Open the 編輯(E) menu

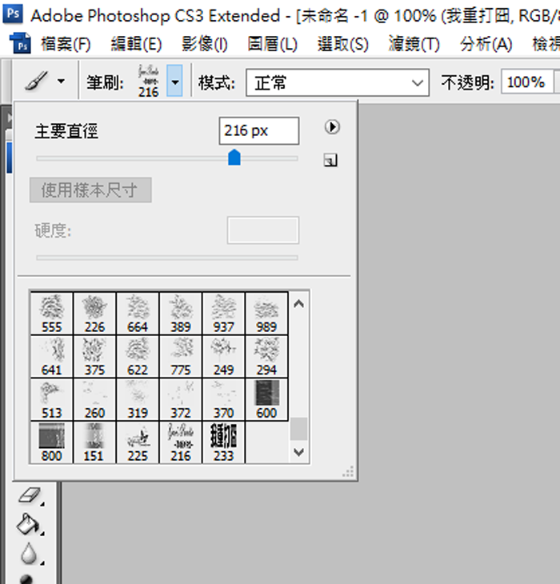coord(136,44)
